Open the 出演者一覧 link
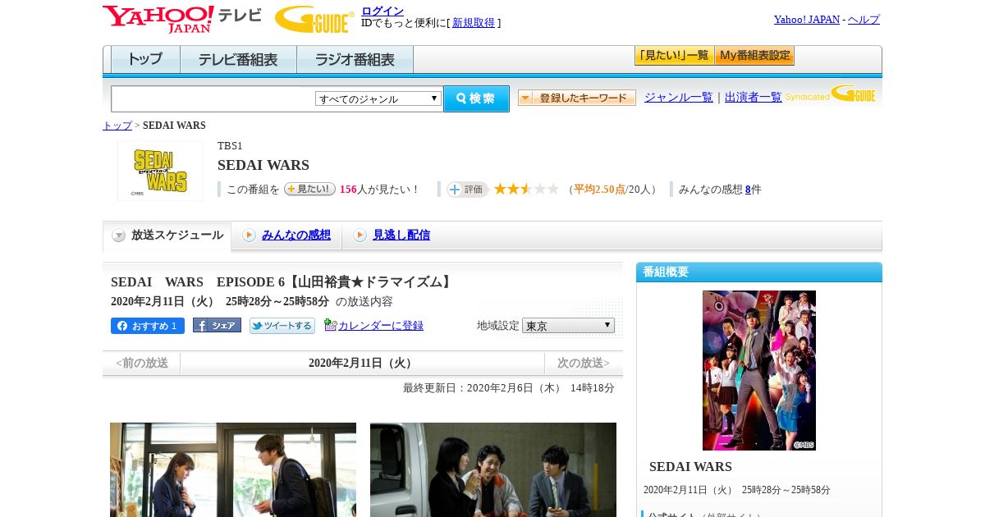This screenshot has width=985, height=517. point(754,98)
